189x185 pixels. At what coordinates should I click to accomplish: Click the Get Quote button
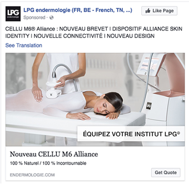[x=166, y=173]
